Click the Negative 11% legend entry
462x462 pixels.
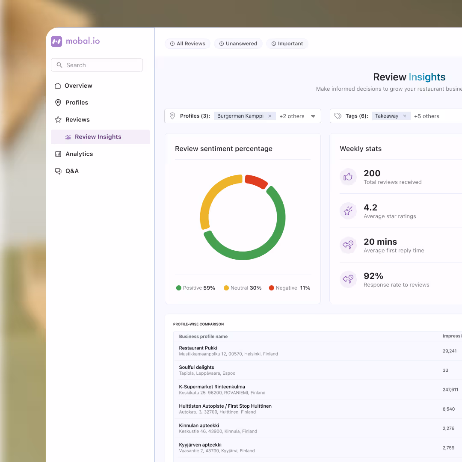point(289,288)
